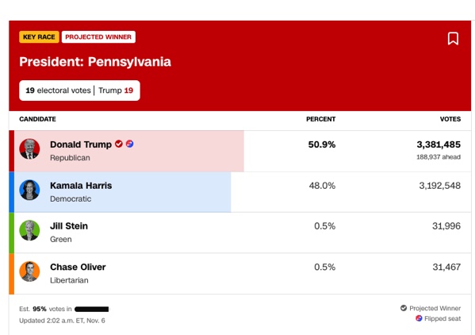Click the Flipped seat legend icon
Viewport: 475px width, 335px height.
coord(419,318)
